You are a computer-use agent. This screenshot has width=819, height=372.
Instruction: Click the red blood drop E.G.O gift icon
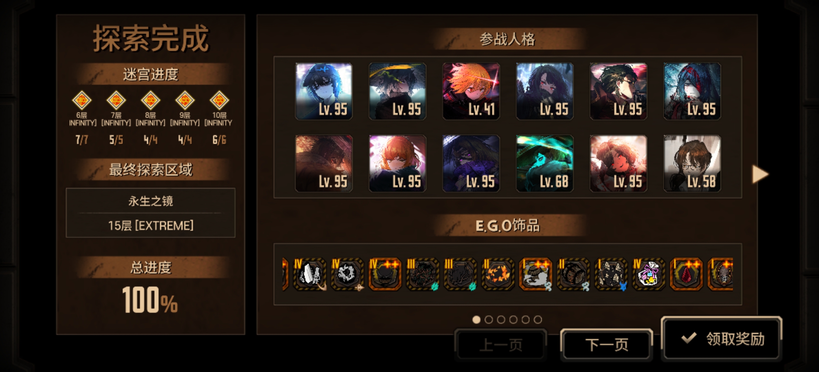686,274
